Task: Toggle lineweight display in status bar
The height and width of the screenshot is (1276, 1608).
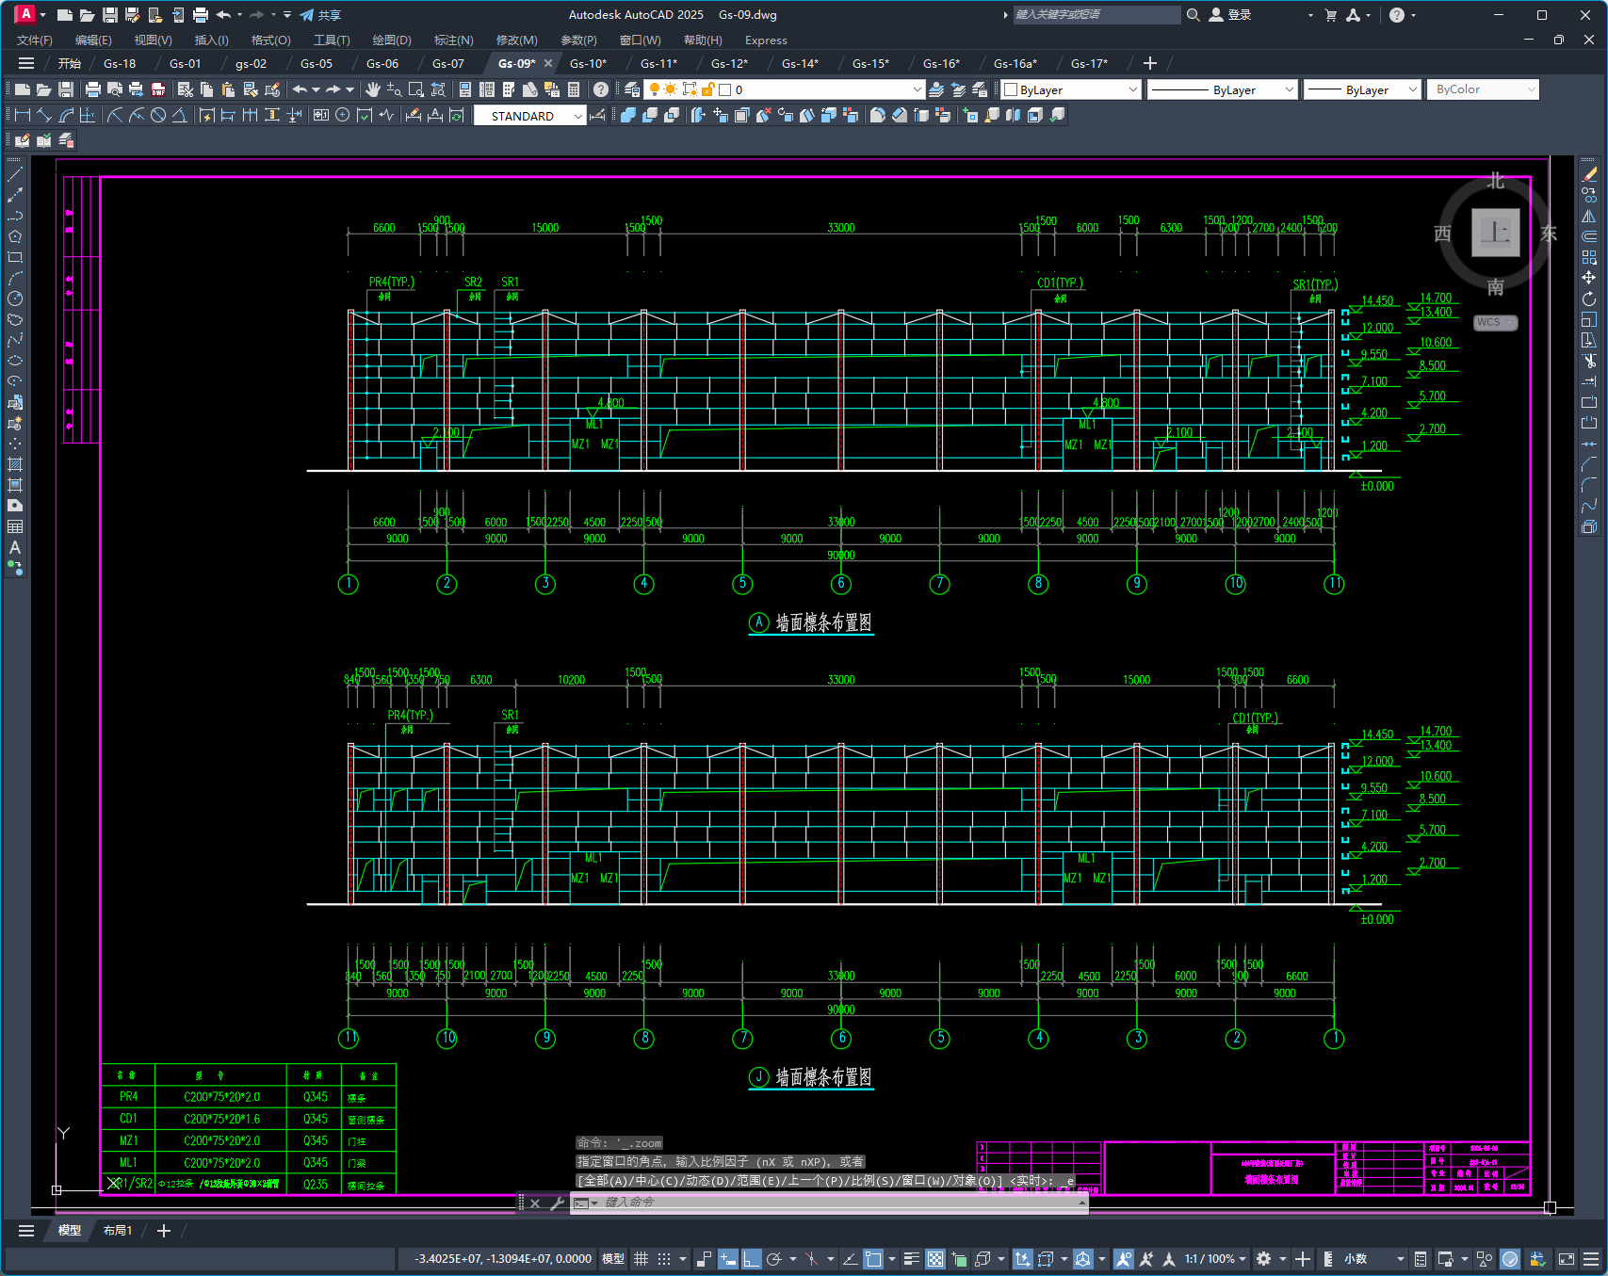Action: [911, 1259]
